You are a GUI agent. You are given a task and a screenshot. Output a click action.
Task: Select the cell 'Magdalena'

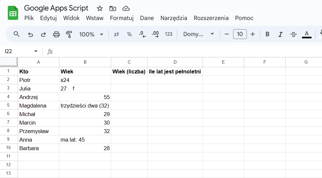(x=38, y=106)
